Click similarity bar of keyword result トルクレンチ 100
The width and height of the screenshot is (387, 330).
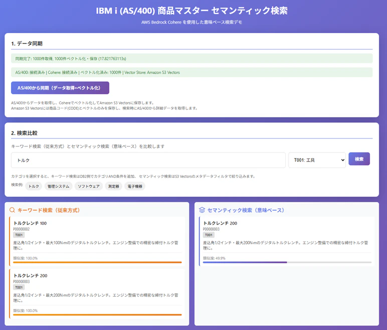point(97,262)
